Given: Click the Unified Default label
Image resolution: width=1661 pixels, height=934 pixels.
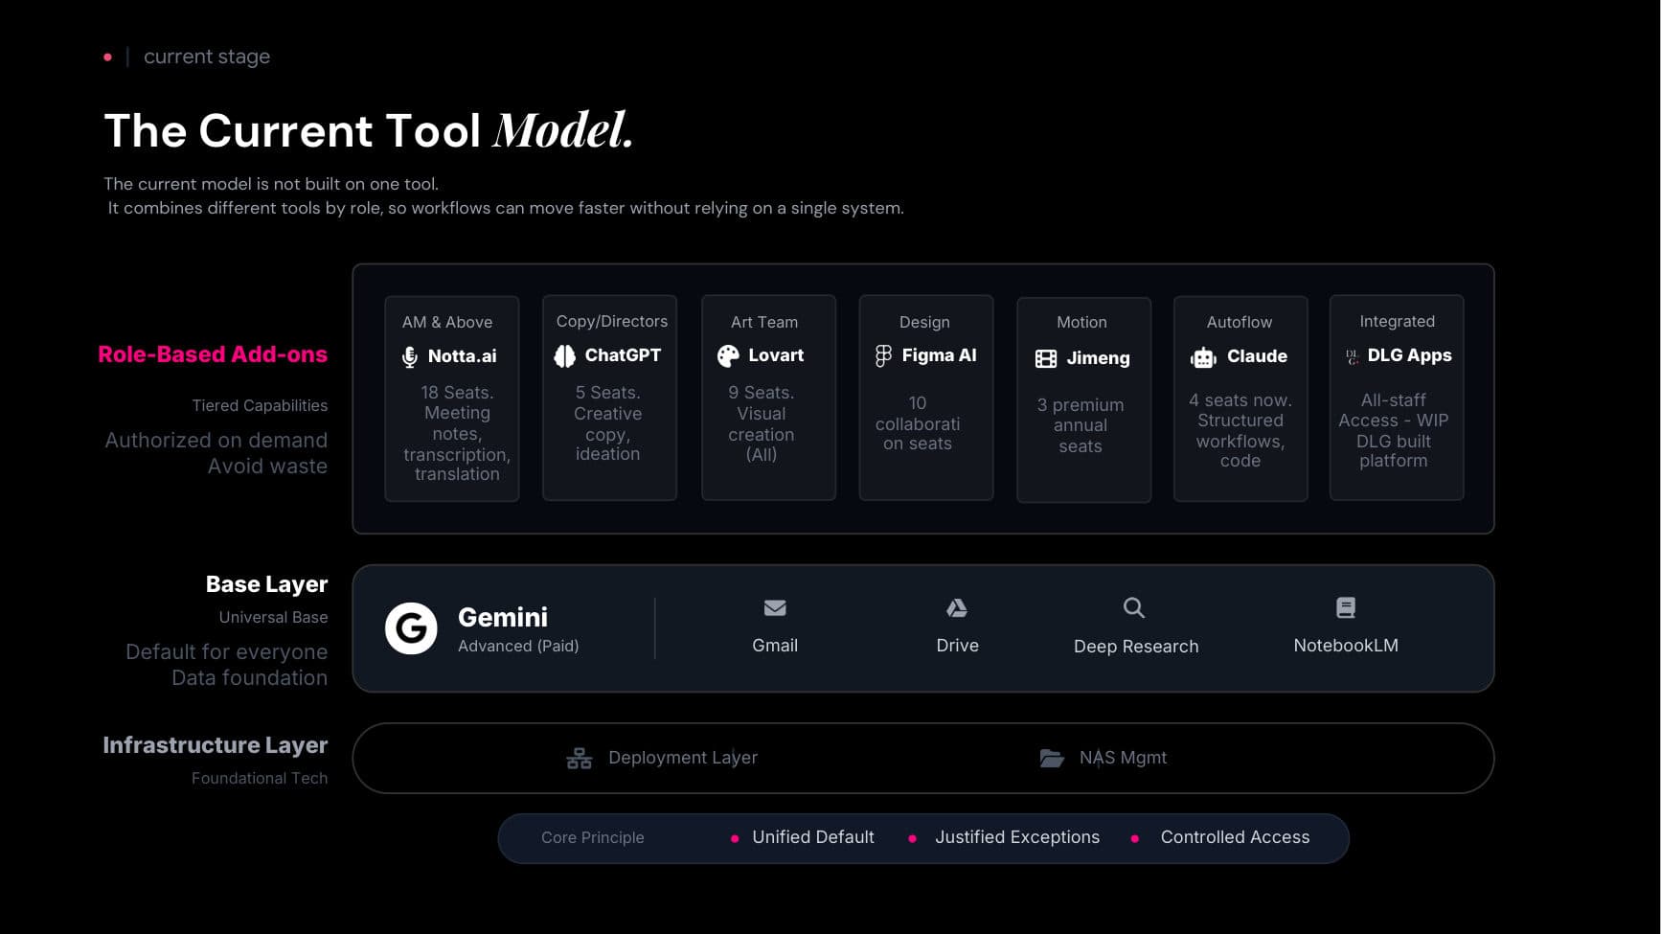Looking at the screenshot, I should [813, 837].
